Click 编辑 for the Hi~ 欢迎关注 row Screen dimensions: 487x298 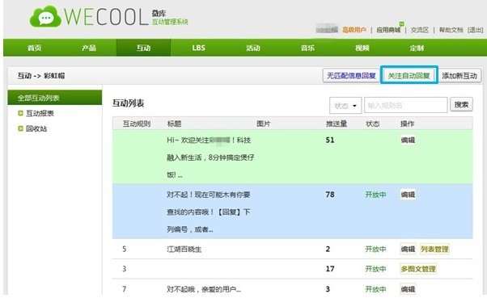coord(408,141)
